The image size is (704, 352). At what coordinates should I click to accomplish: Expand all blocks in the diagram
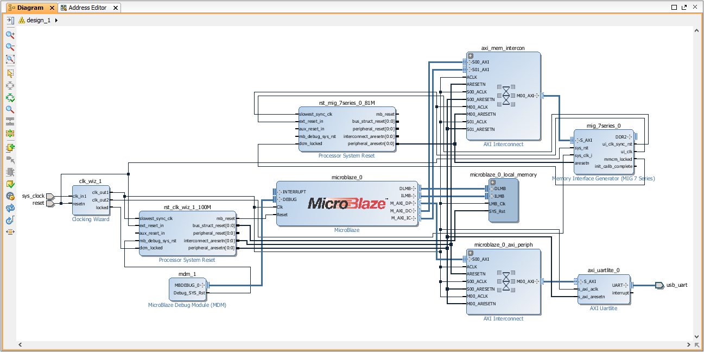coord(10,133)
